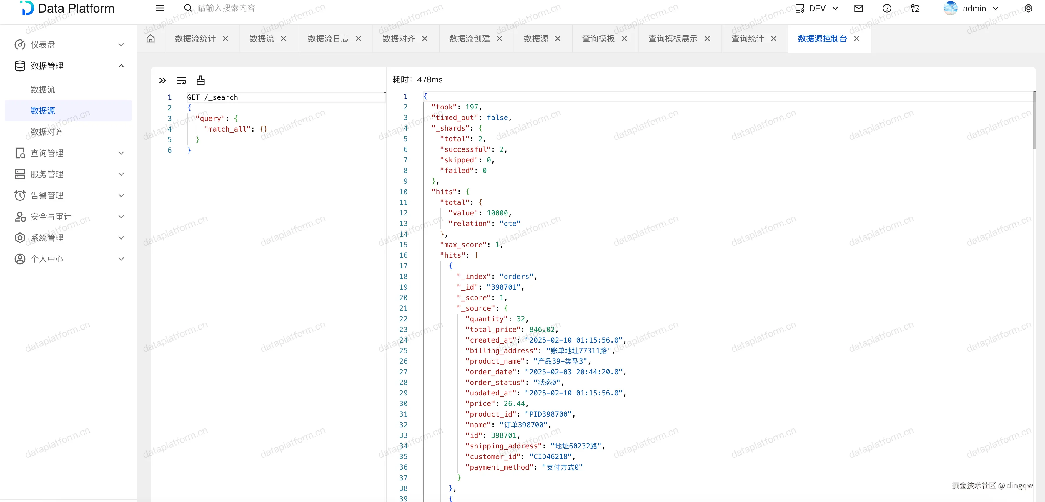Screen dimensions: 1045x502
Task: Collapse sidebar with the hamburger menu icon
Action: click(x=160, y=8)
